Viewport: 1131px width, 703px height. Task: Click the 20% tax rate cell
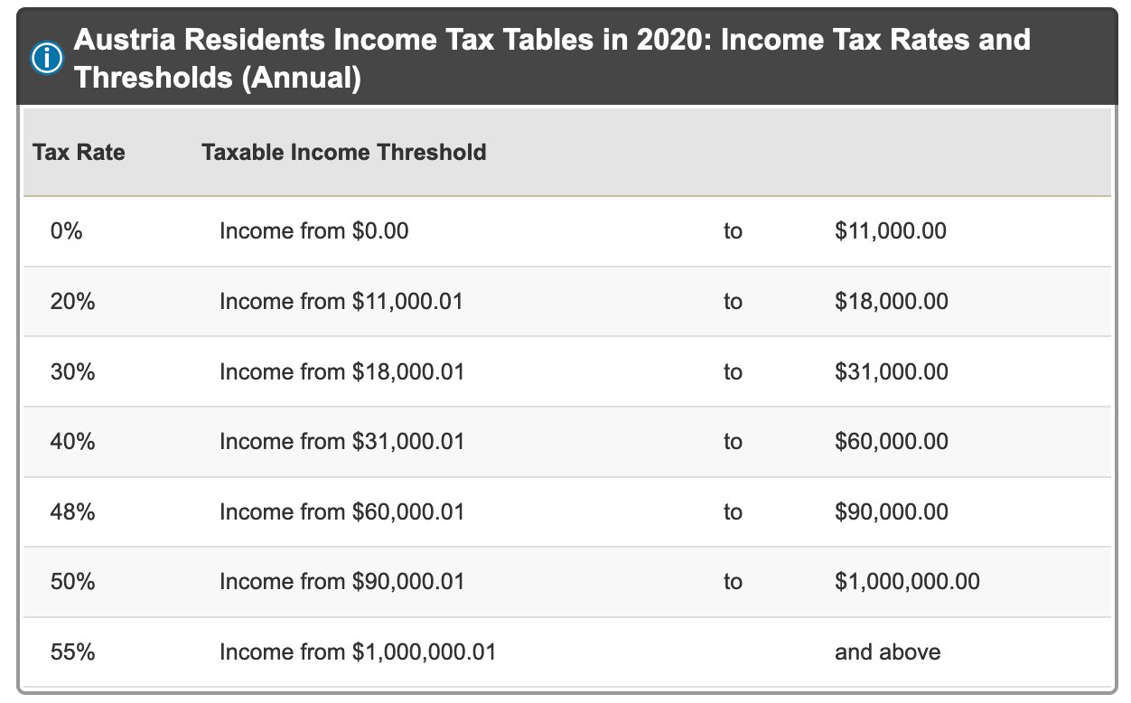73,301
